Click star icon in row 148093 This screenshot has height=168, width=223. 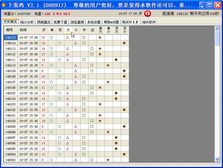[x=108, y=160]
